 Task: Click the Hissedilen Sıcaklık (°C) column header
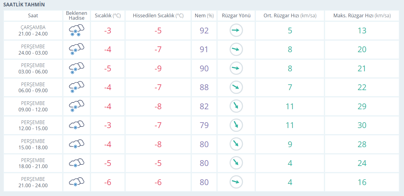click(158, 15)
